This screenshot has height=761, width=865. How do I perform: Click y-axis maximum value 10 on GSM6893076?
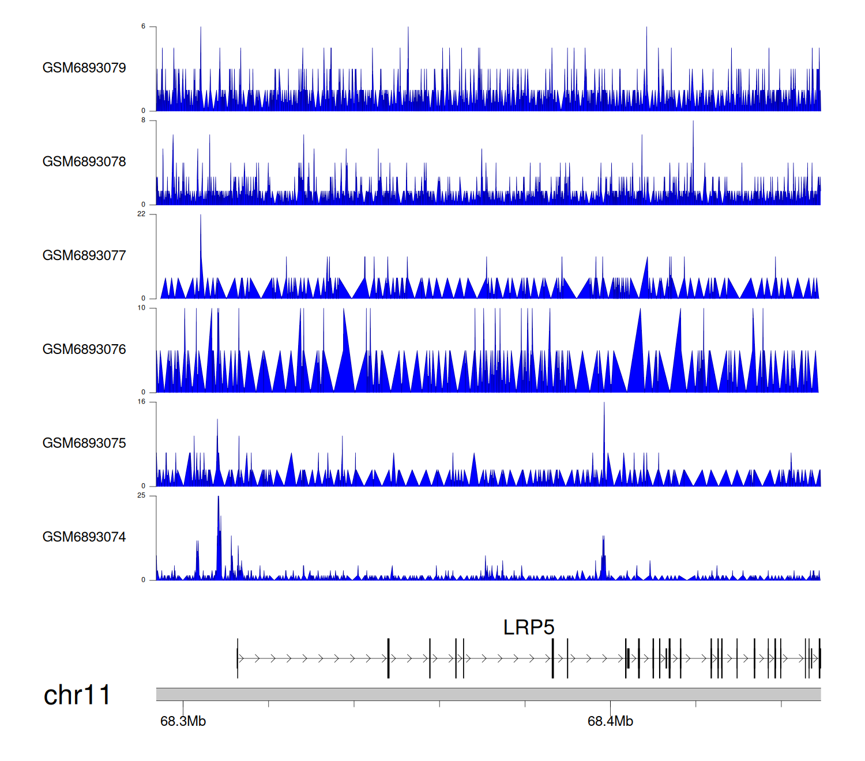coord(141,308)
